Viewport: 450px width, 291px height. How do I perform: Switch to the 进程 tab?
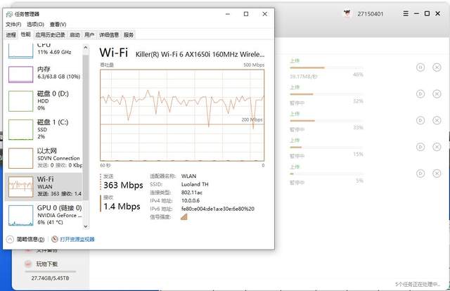coord(11,34)
